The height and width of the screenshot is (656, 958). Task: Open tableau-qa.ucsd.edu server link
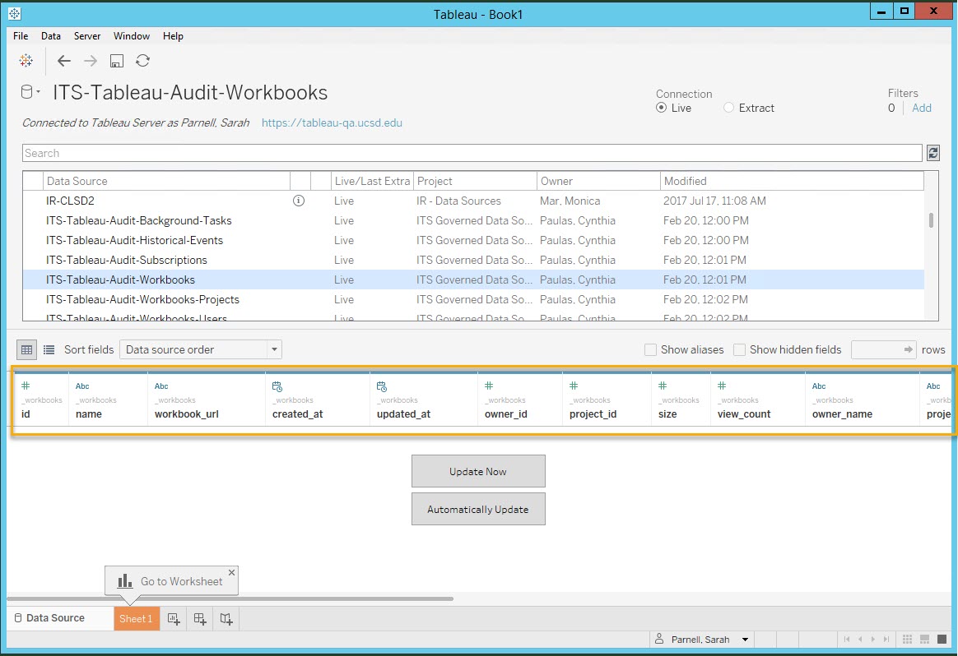332,122
